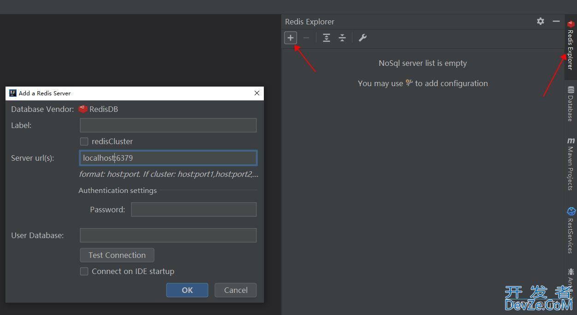Click IntelliJ icon in dialog title bar

point(13,93)
